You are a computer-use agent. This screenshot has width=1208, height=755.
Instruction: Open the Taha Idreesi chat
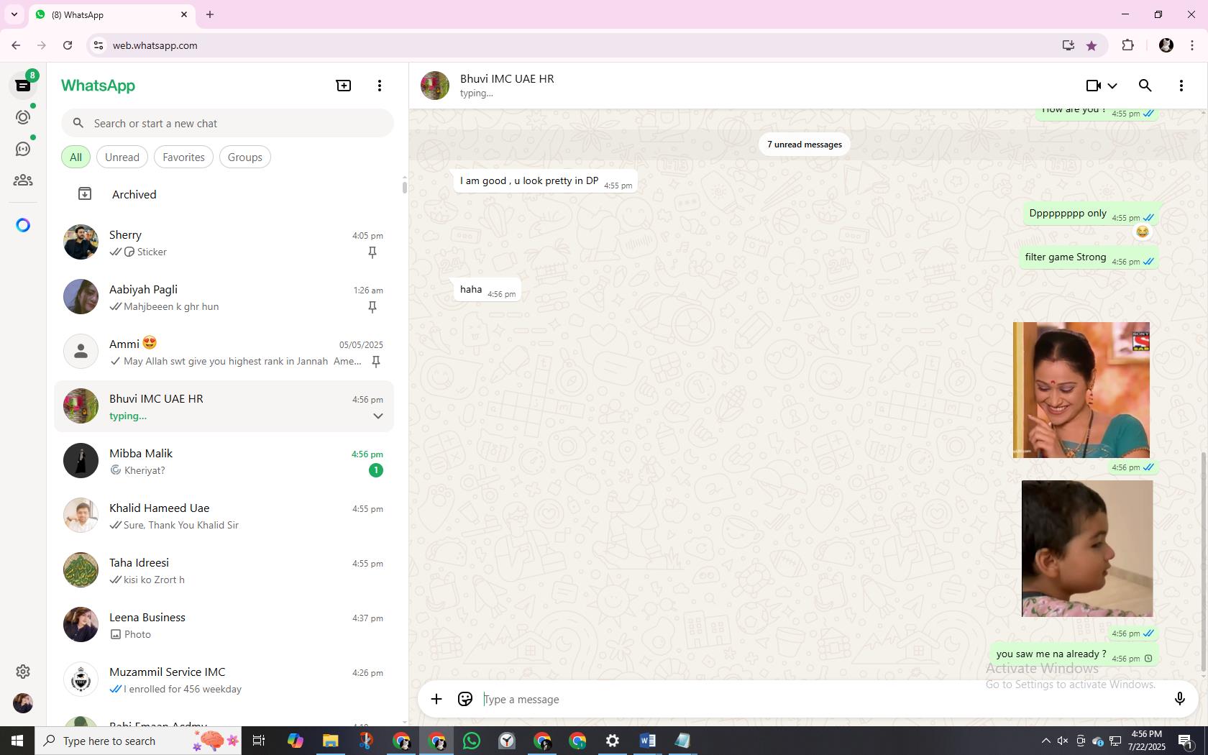(x=224, y=571)
